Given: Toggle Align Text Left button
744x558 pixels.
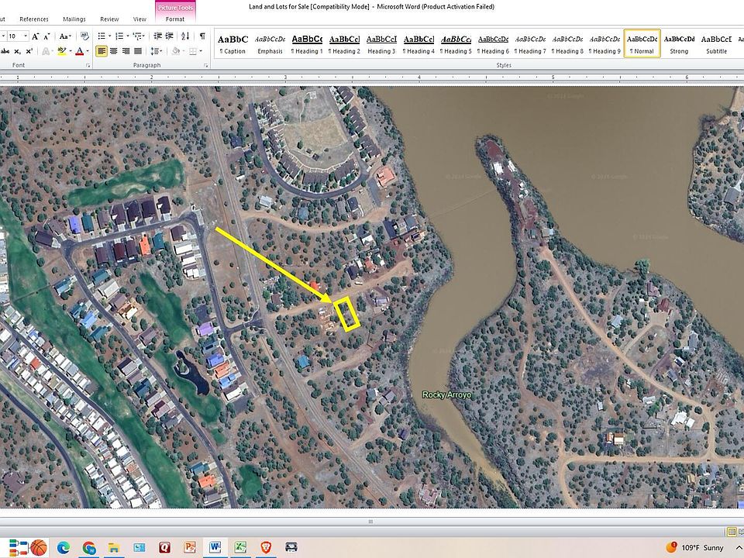Looking at the screenshot, I should (x=102, y=51).
